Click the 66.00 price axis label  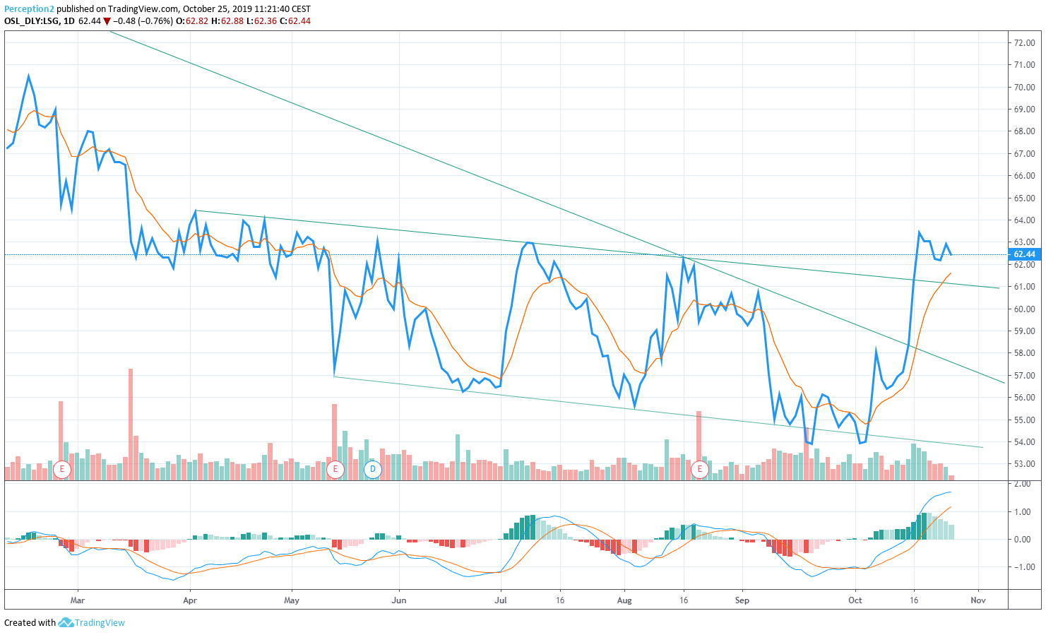tap(1024, 176)
